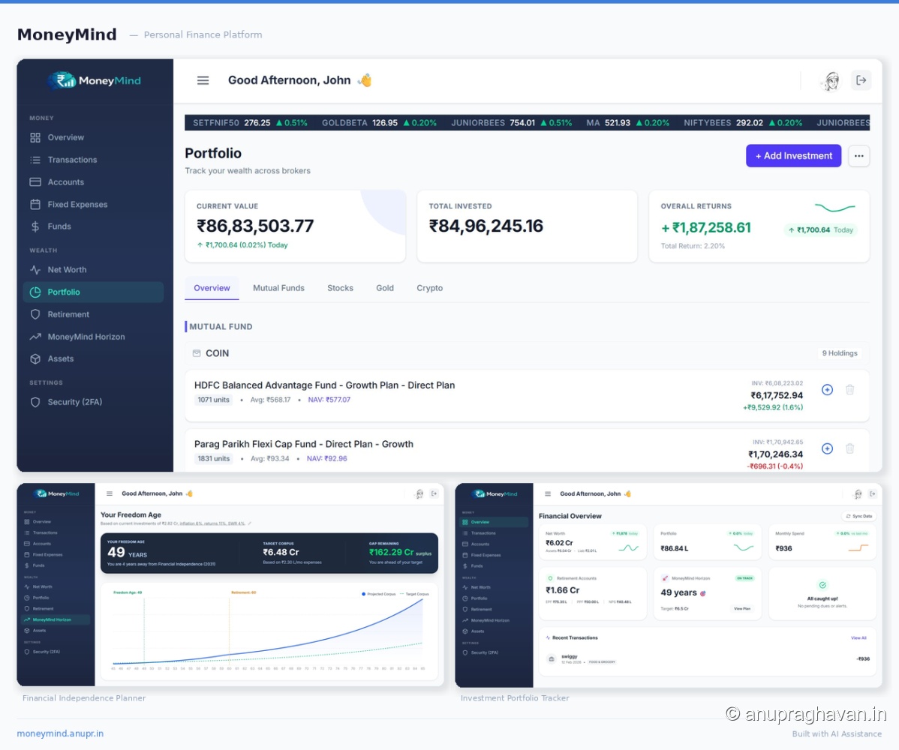Open the user avatar in main header

tap(832, 81)
